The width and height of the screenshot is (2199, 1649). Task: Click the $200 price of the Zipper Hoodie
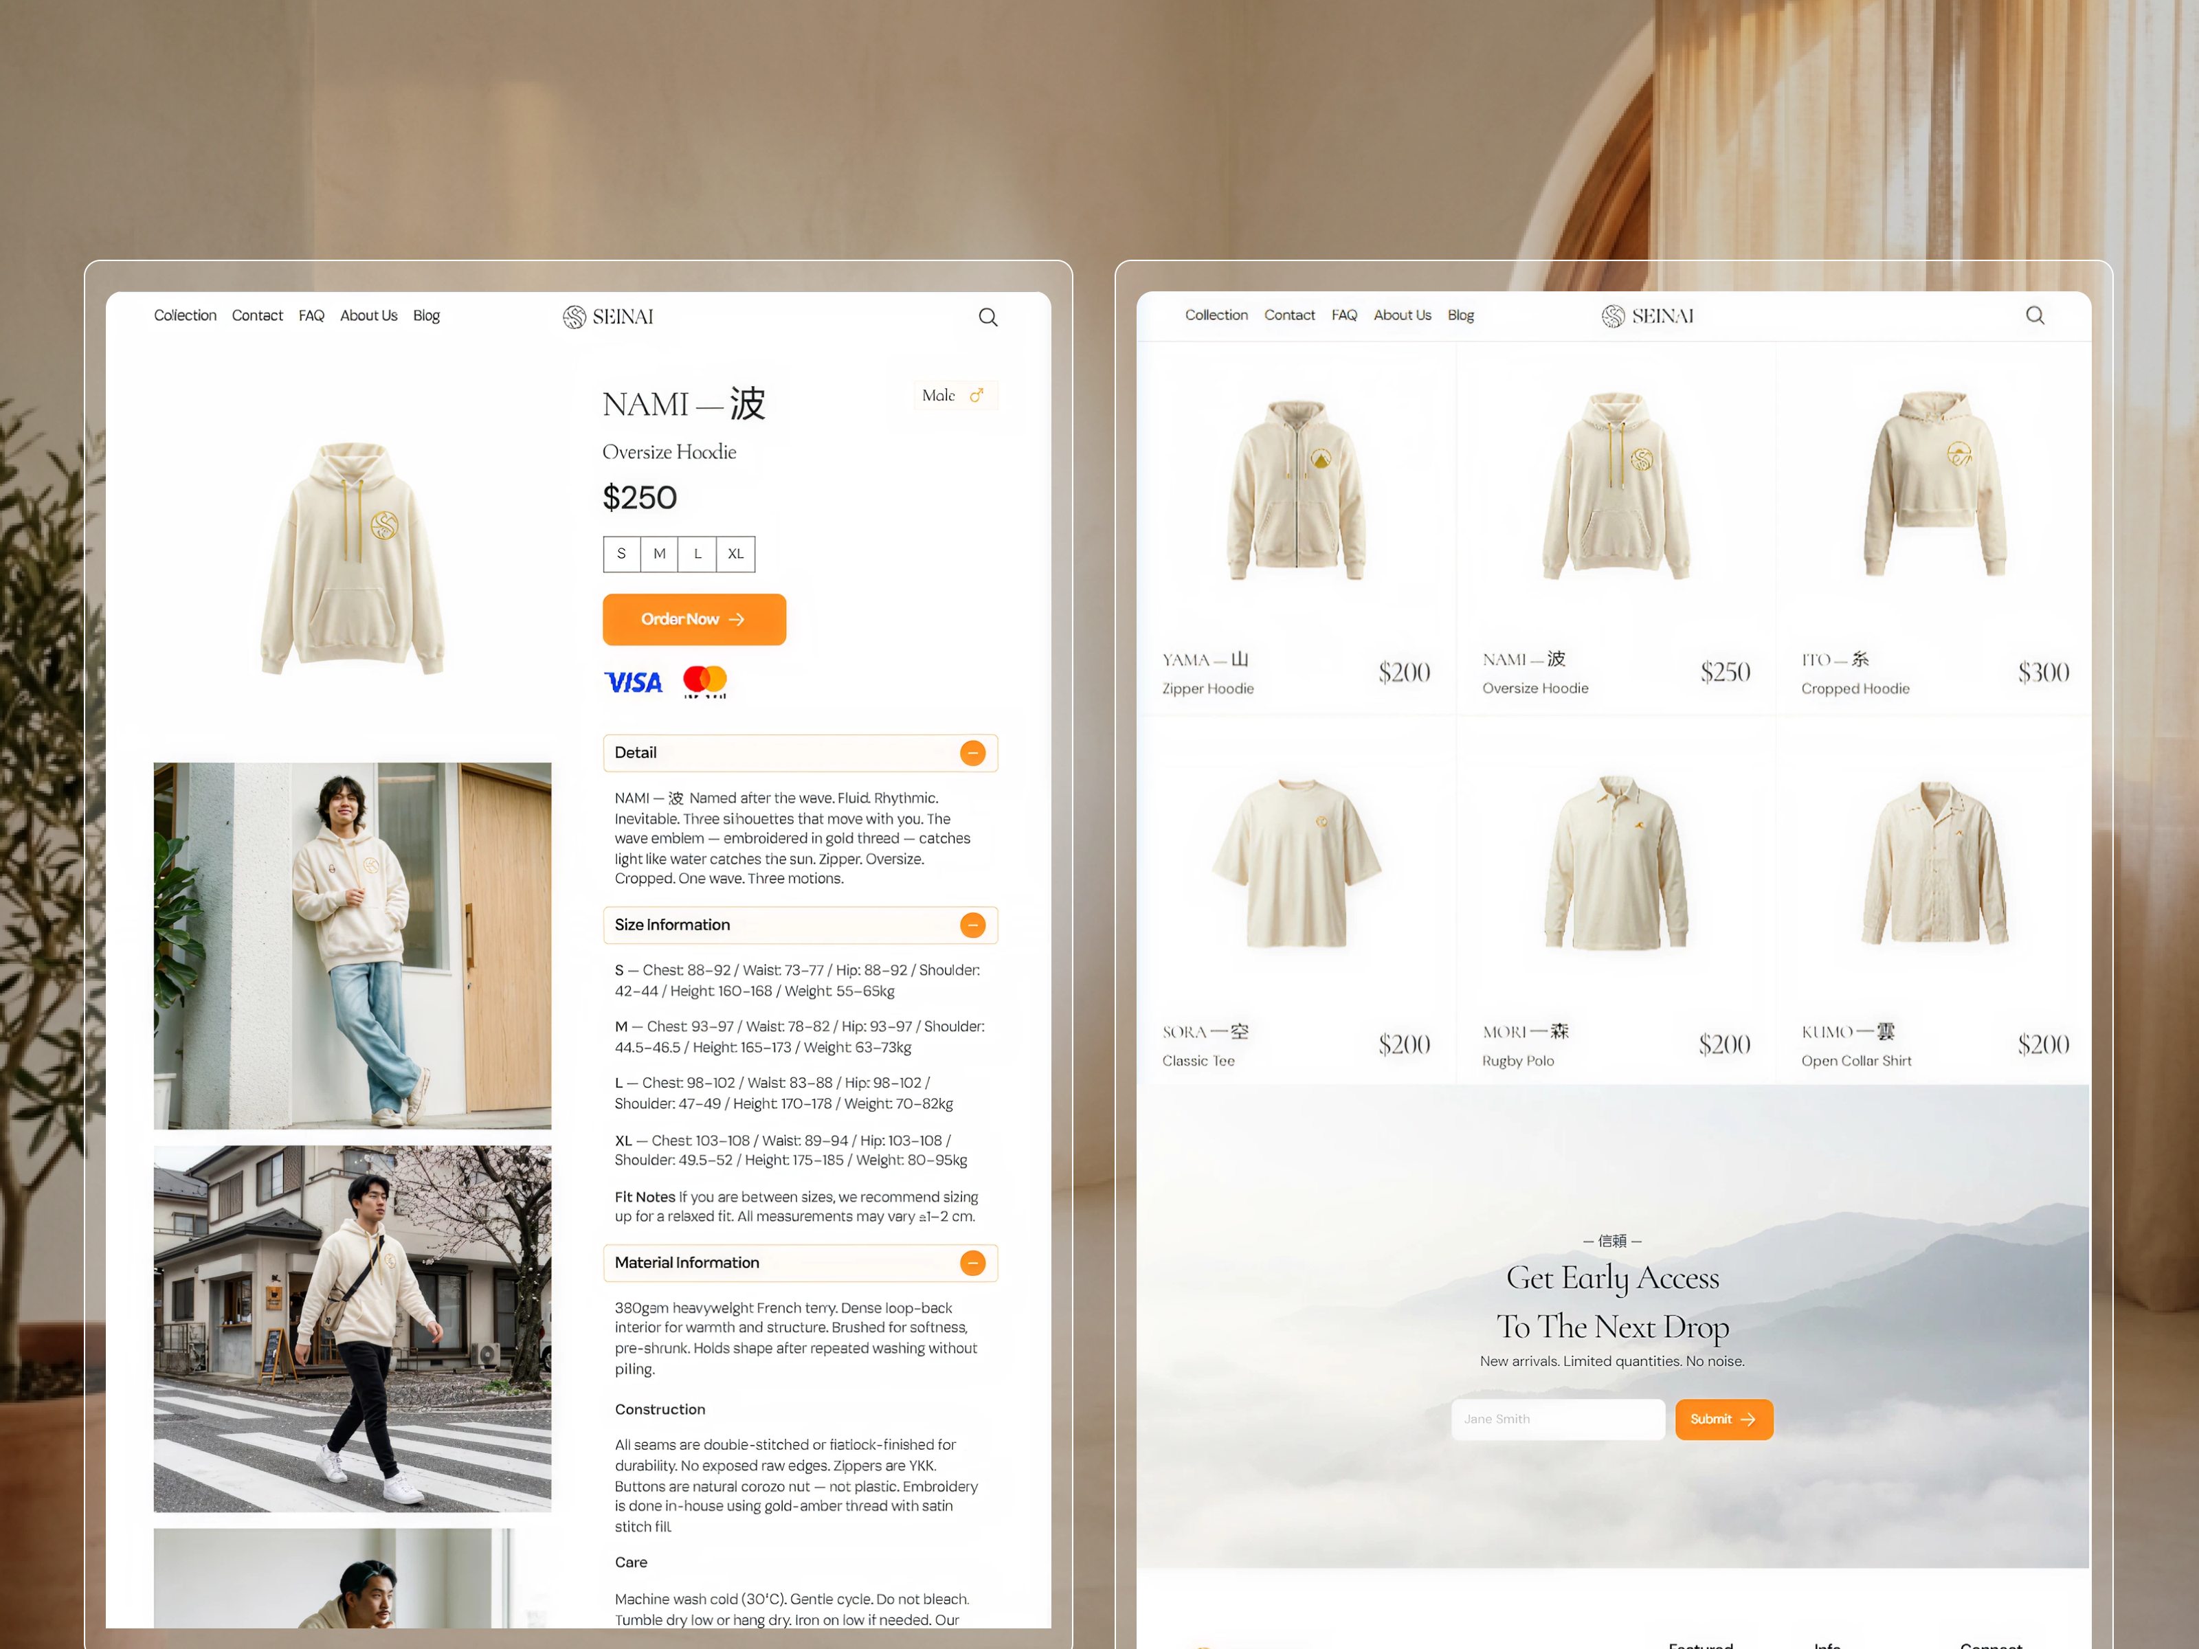pyautogui.click(x=1404, y=673)
